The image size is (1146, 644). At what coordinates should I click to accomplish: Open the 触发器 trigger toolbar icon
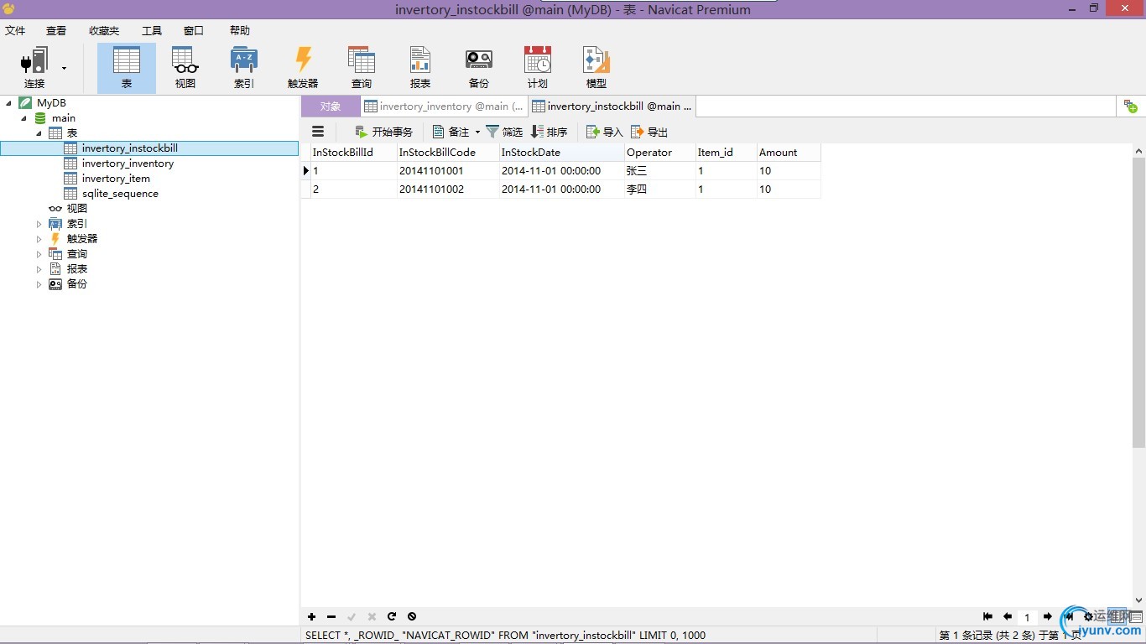coord(303,68)
